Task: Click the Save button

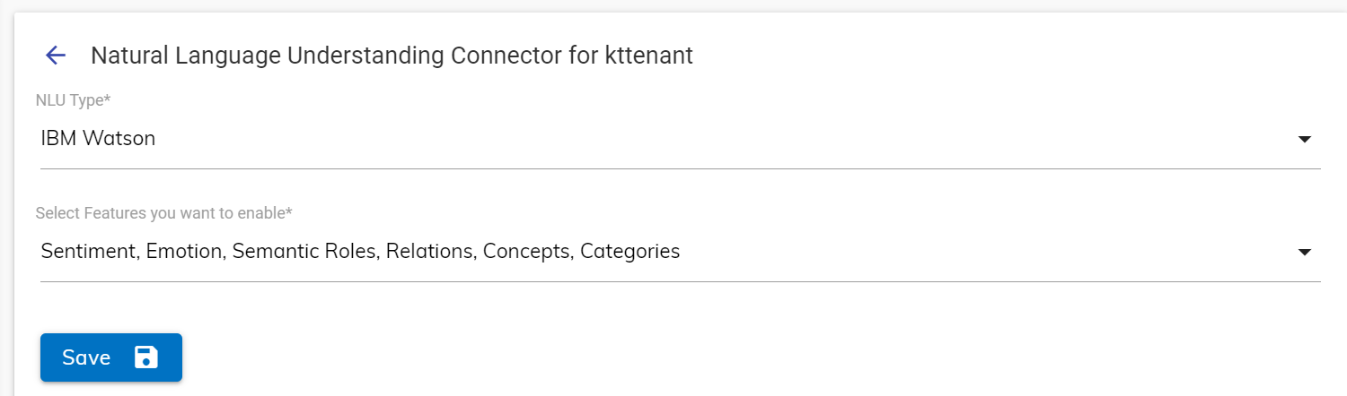Action: coord(111,357)
